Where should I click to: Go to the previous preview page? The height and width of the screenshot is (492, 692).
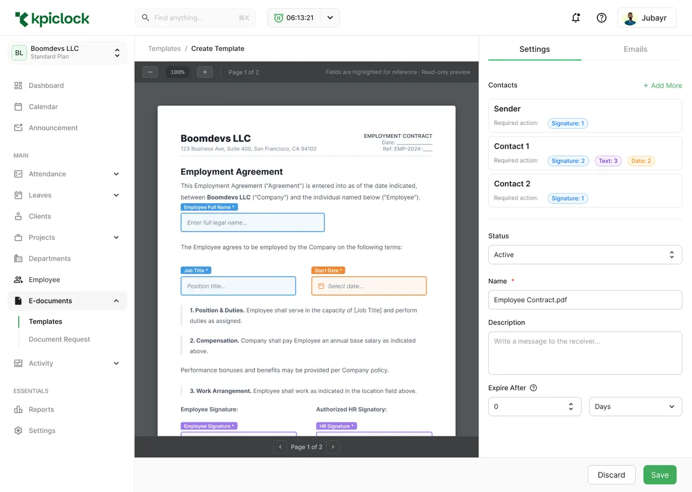pyautogui.click(x=280, y=447)
